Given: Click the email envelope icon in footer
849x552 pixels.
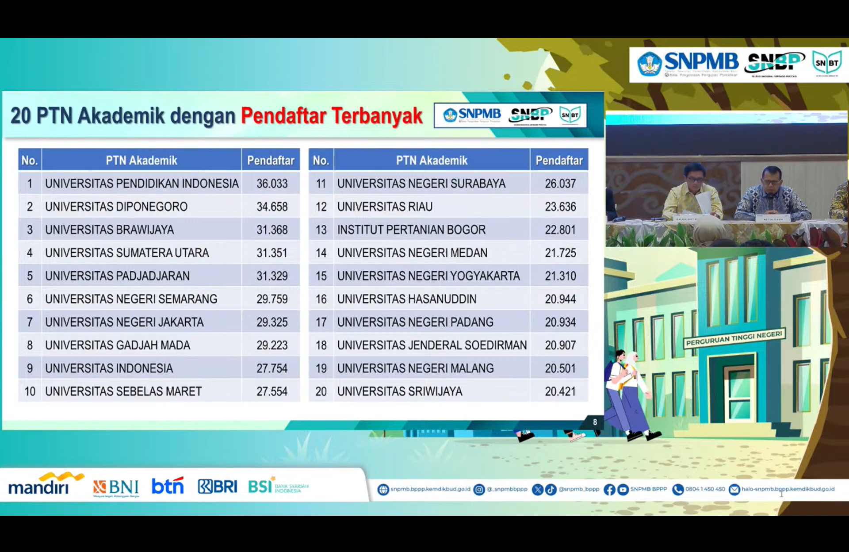Looking at the screenshot, I should [734, 490].
